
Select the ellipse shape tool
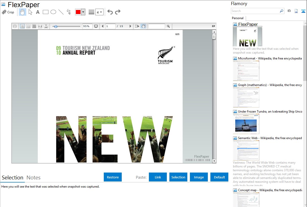coord(53,12)
